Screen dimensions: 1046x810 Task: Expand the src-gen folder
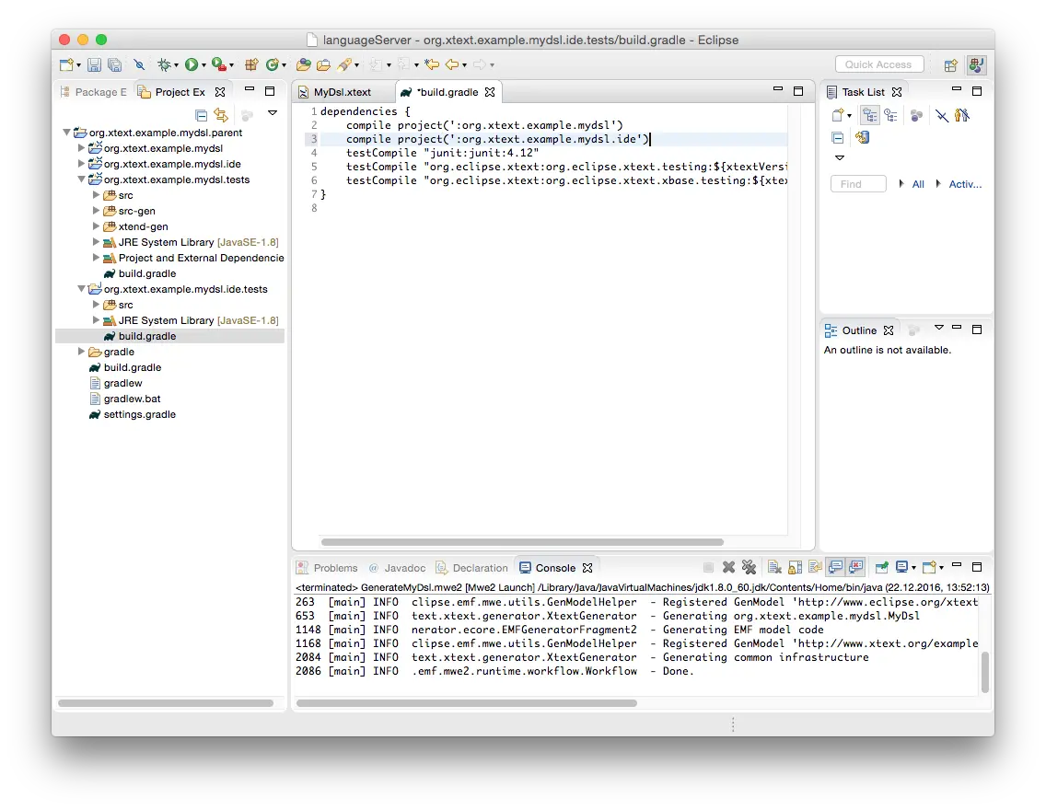point(96,211)
